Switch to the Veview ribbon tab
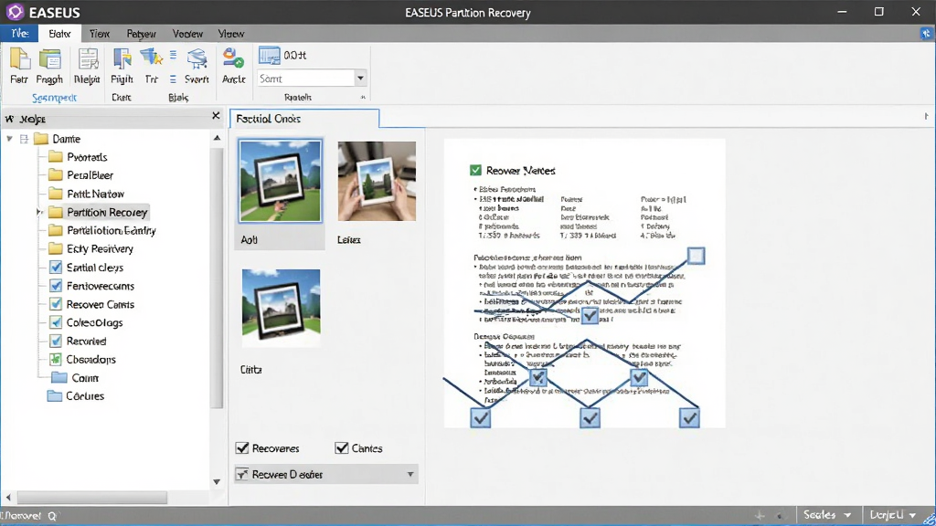The height and width of the screenshot is (526, 936). 187,34
